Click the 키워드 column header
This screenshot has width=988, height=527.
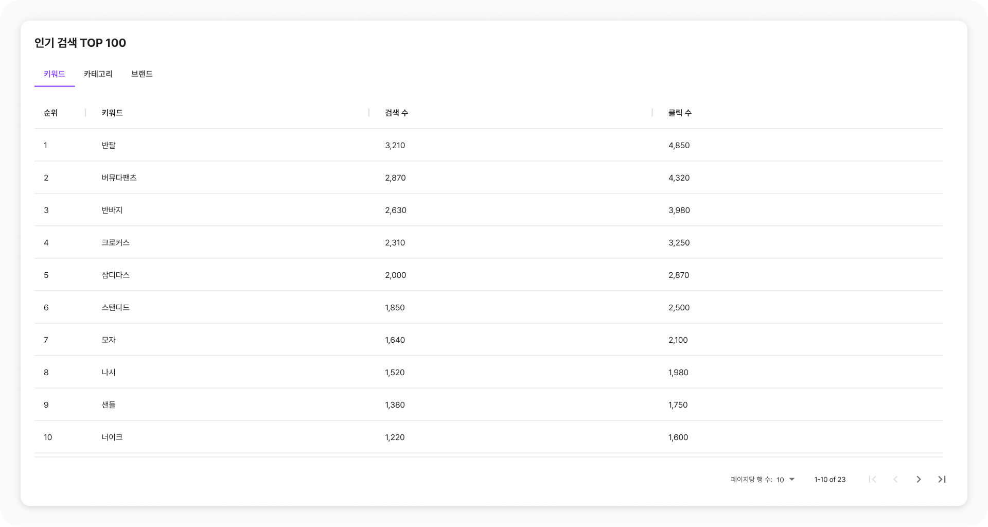click(x=112, y=113)
